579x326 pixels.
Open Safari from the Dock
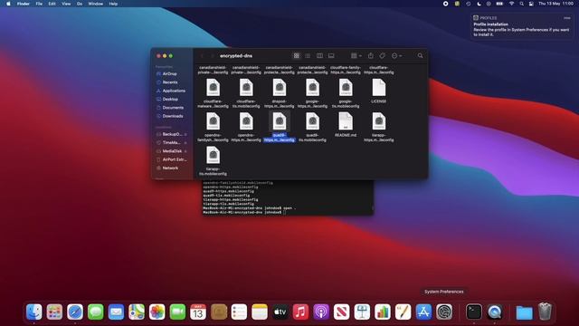(75, 312)
